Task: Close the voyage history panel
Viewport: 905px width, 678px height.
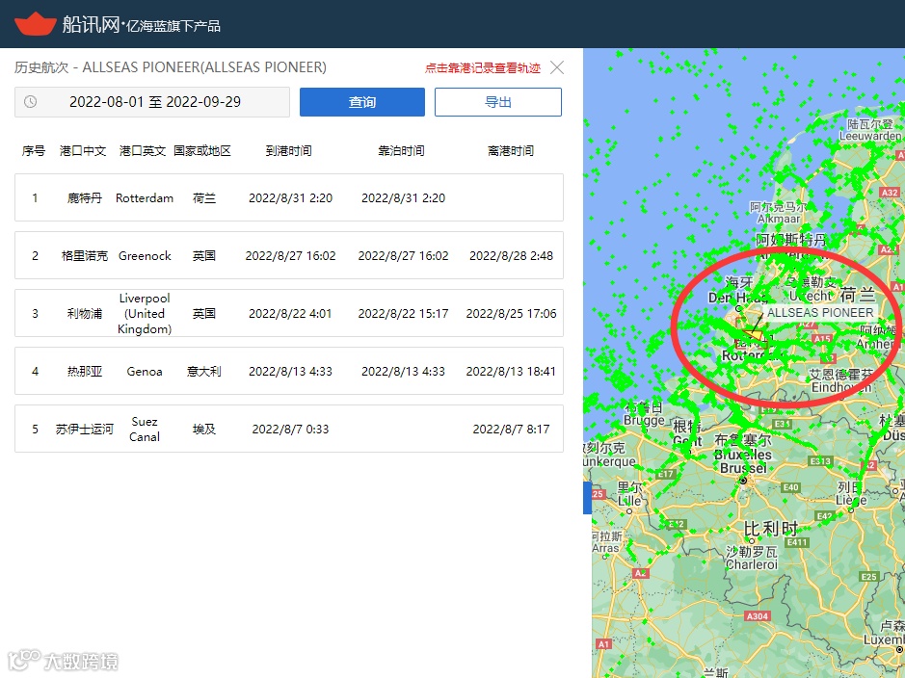Action: 557,67
